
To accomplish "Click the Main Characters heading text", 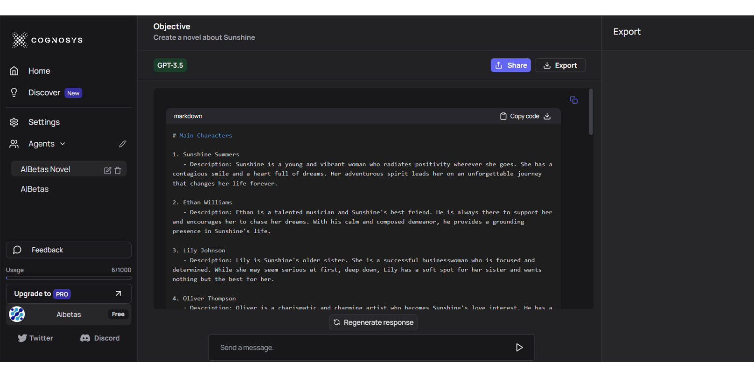I will [x=206, y=135].
